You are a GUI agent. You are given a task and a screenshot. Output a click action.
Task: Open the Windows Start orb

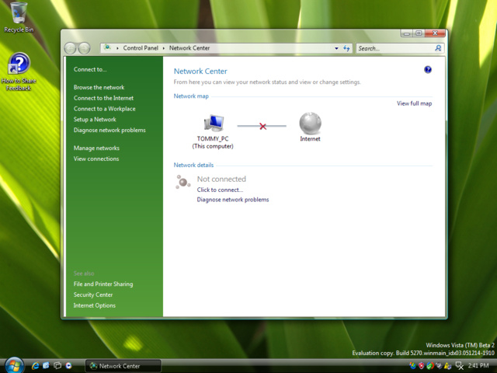tap(14, 365)
